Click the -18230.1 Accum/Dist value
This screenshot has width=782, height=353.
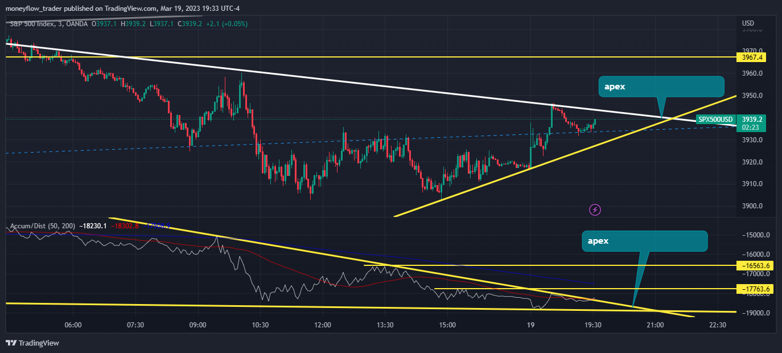pyautogui.click(x=92, y=226)
